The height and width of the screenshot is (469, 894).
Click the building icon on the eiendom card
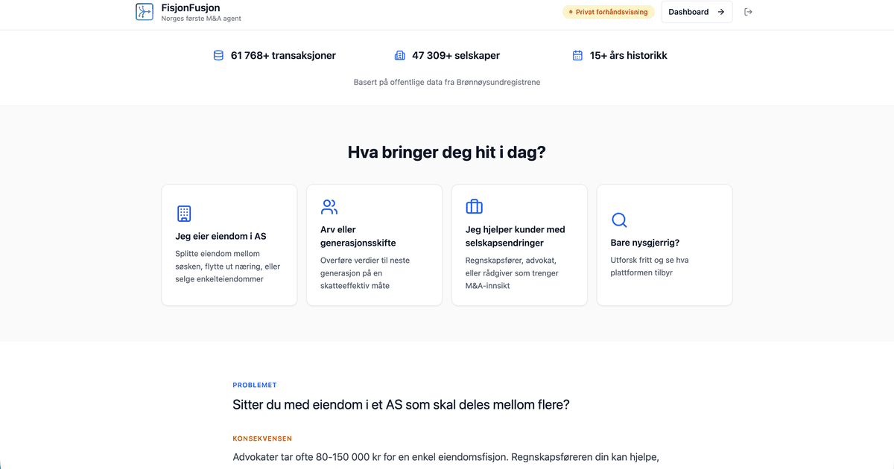183,213
